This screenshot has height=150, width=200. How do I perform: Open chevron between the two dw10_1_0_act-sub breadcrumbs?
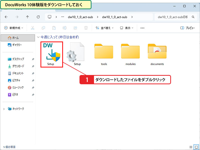(x=97, y=17)
